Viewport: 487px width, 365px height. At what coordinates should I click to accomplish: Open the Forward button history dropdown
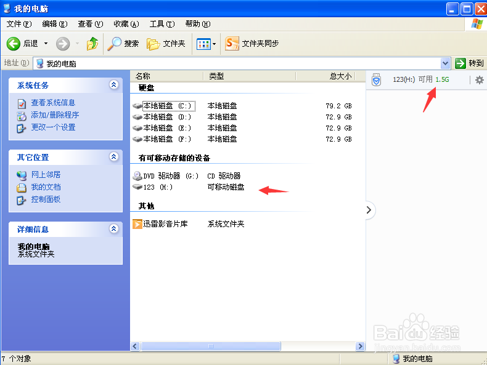point(77,44)
